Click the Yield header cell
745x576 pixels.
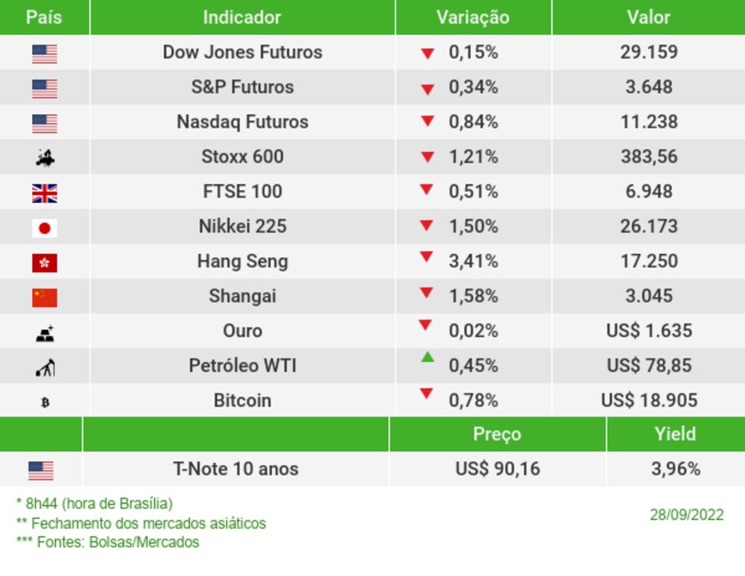click(675, 434)
